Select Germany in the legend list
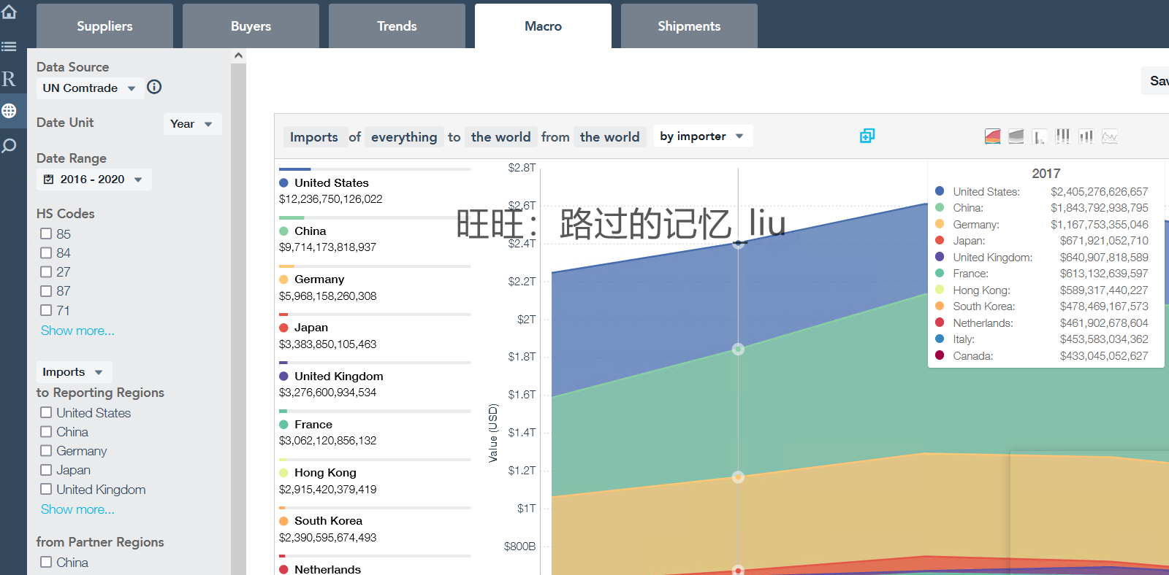1169x575 pixels. point(319,279)
